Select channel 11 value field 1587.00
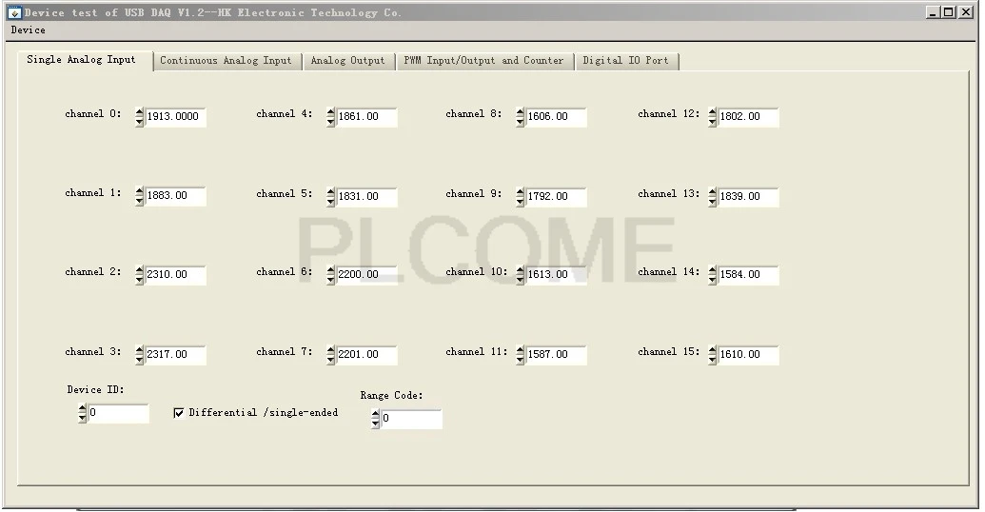The width and height of the screenshot is (985, 512). (557, 354)
